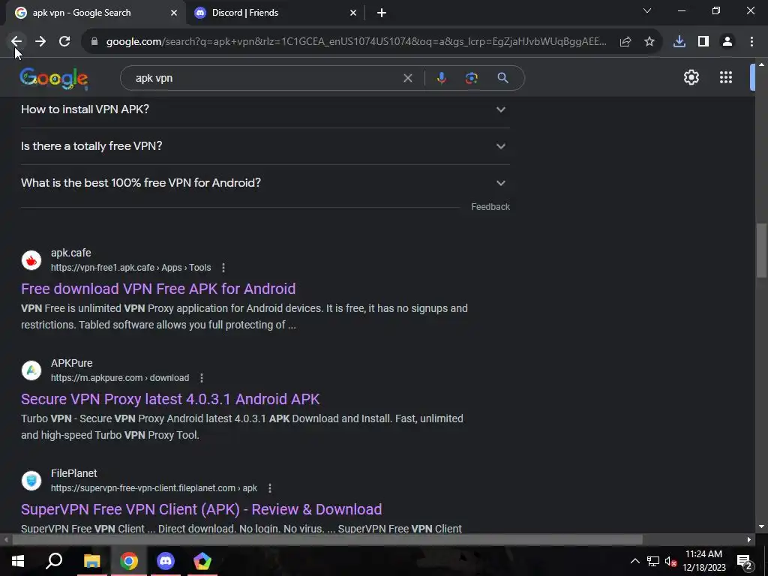The width and height of the screenshot is (768, 576).
Task: Click the FilePlanet site favicon
Action: [x=31, y=481]
